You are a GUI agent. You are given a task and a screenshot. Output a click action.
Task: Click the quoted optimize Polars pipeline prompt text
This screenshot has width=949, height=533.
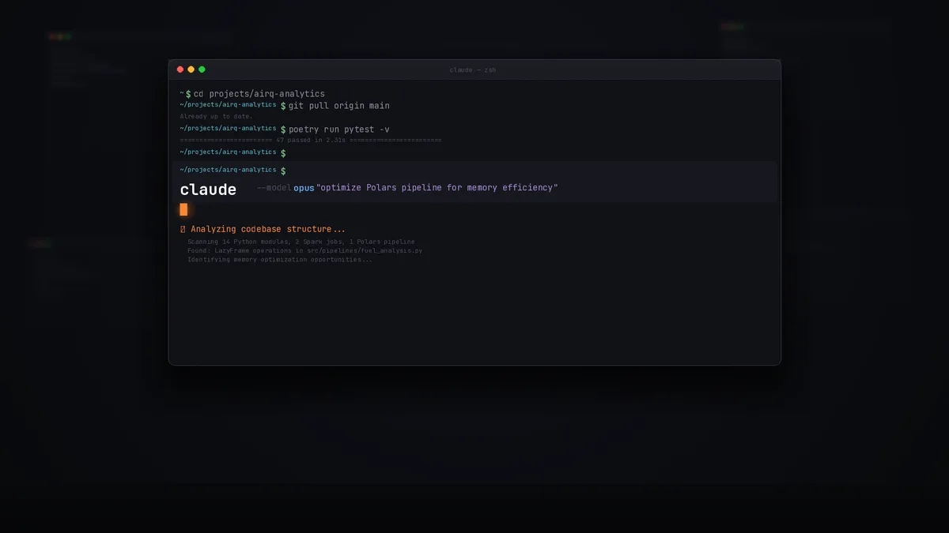pyautogui.click(x=437, y=188)
